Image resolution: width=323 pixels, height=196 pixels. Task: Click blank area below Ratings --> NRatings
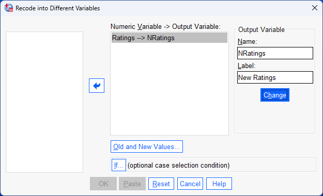(x=170, y=88)
